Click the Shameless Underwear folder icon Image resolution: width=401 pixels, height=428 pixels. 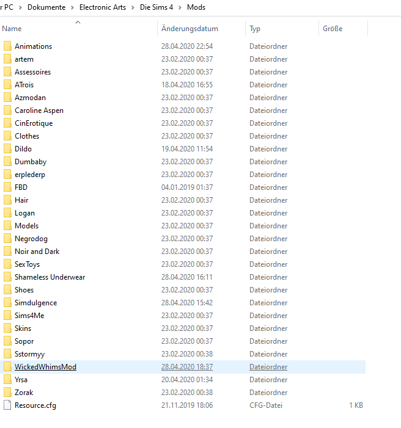8,277
